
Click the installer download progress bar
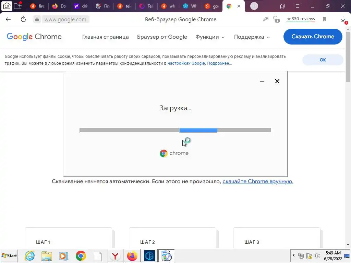click(175, 130)
